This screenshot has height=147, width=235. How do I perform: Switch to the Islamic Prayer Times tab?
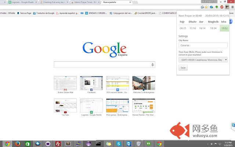pos(85,2)
